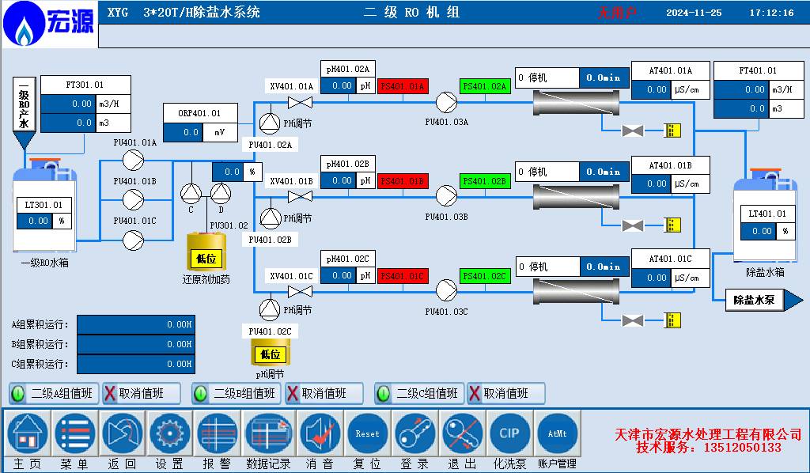The height and width of the screenshot is (473, 810).
Task: Click the 无用户 current user label
Action: tap(617, 13)
